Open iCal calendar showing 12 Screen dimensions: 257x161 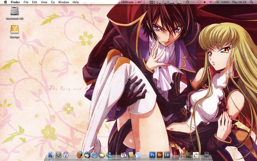pyautogui.click(x=123, y=155)
